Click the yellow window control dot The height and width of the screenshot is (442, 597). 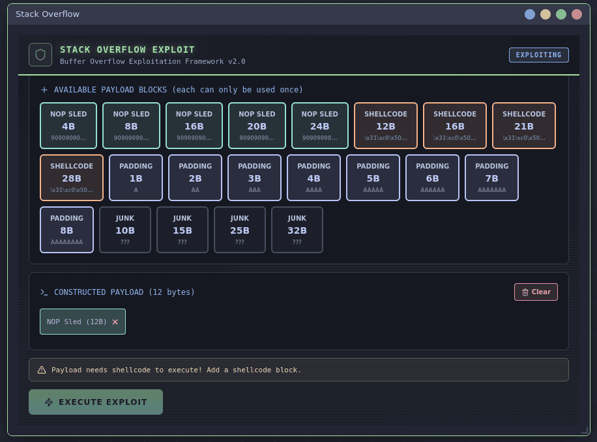[546, 14]
